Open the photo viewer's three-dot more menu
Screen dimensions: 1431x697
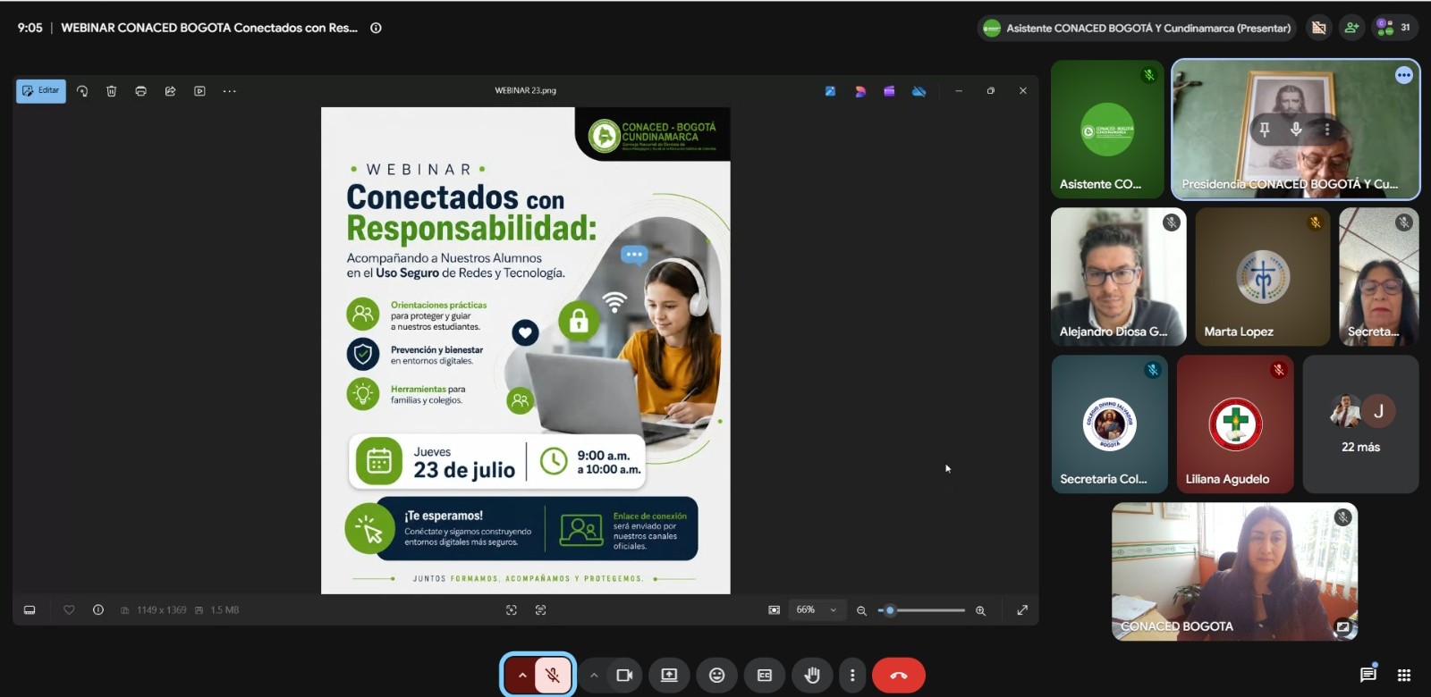point(230,90)
